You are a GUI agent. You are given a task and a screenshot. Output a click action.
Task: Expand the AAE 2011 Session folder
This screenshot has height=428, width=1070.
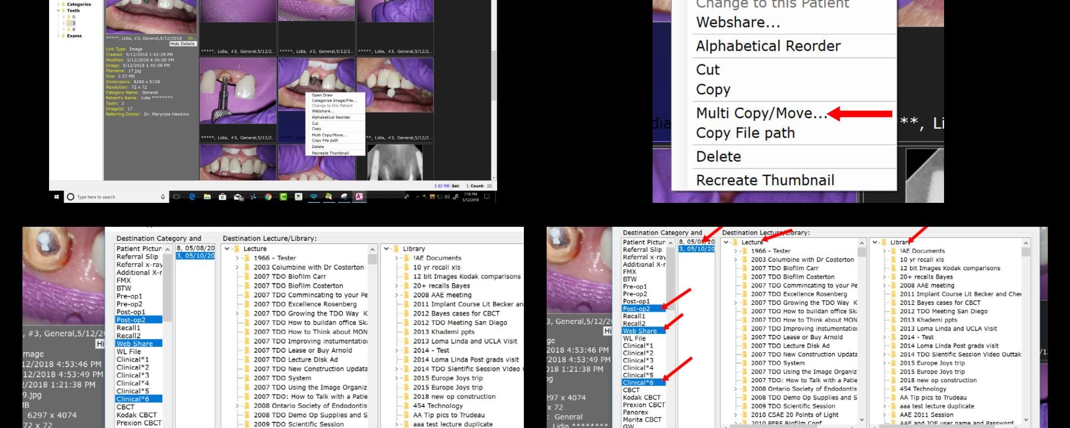pos(884,415)
